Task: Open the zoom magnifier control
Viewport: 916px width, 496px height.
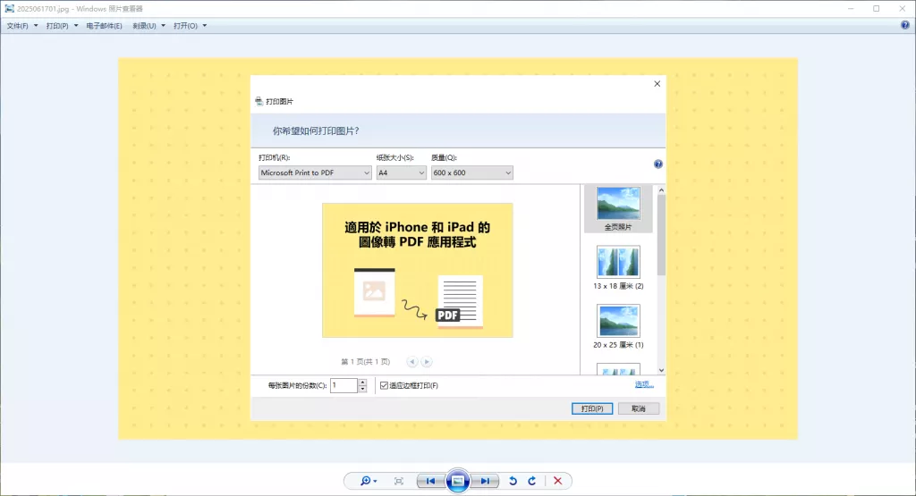Action: click(368, 481)
